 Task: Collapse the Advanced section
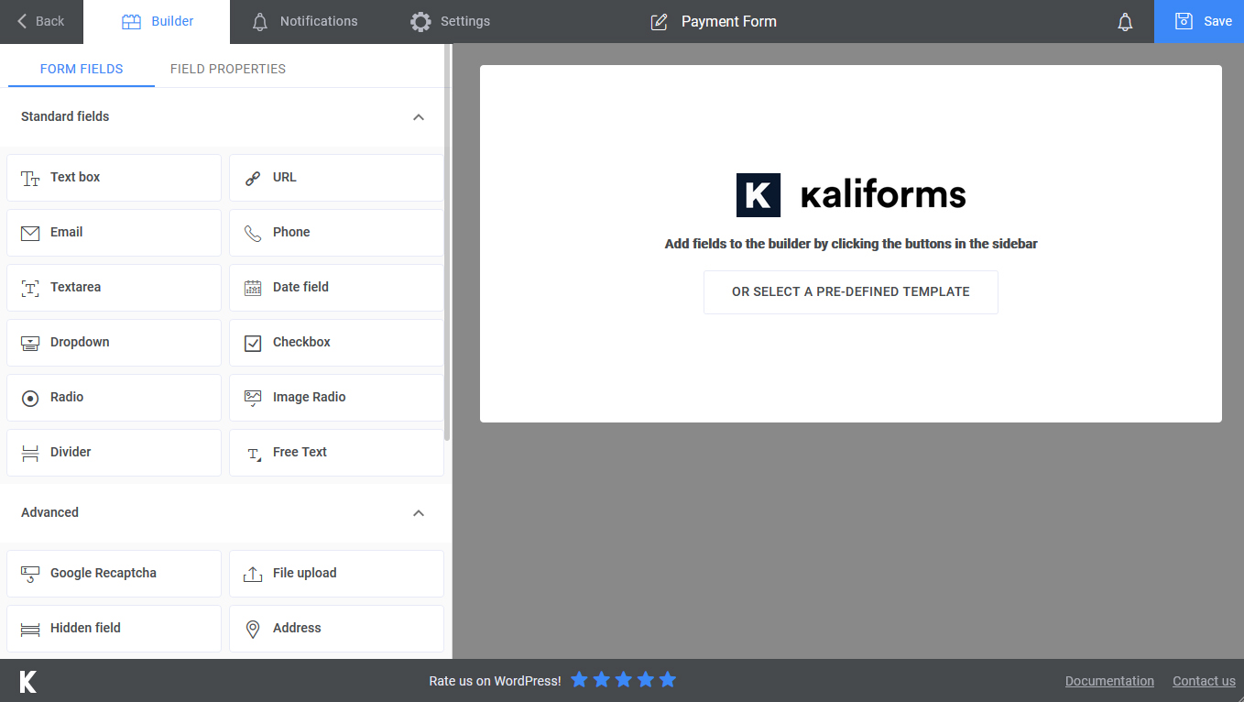pyautogui.click(x=419, y=513)
